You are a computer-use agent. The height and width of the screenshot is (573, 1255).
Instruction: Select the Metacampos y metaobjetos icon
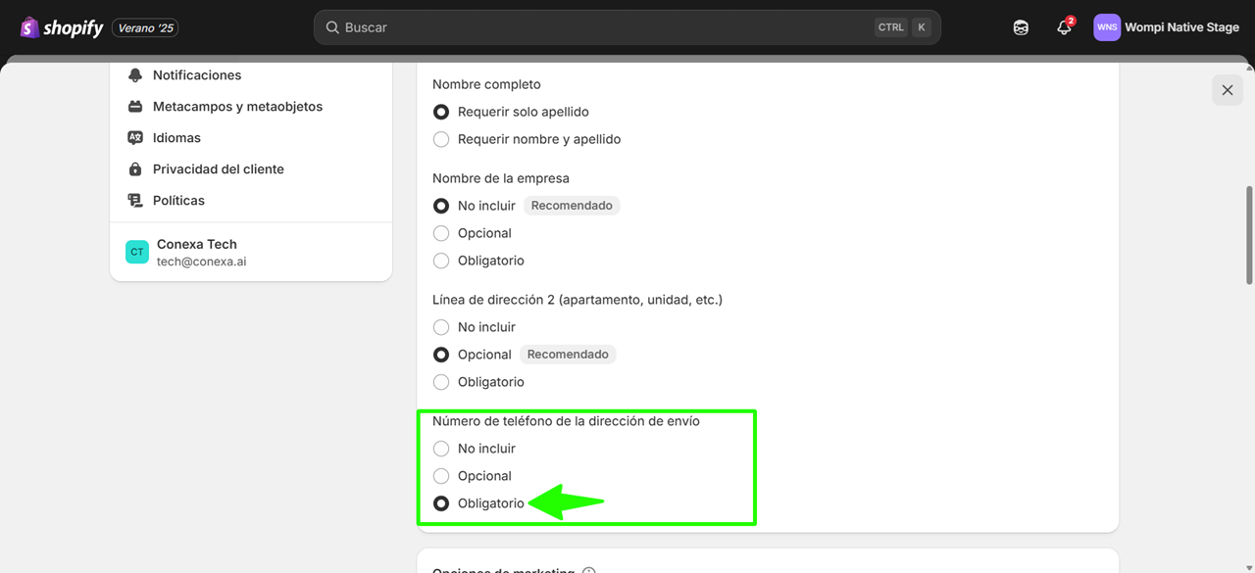click(x=133, y=106)
